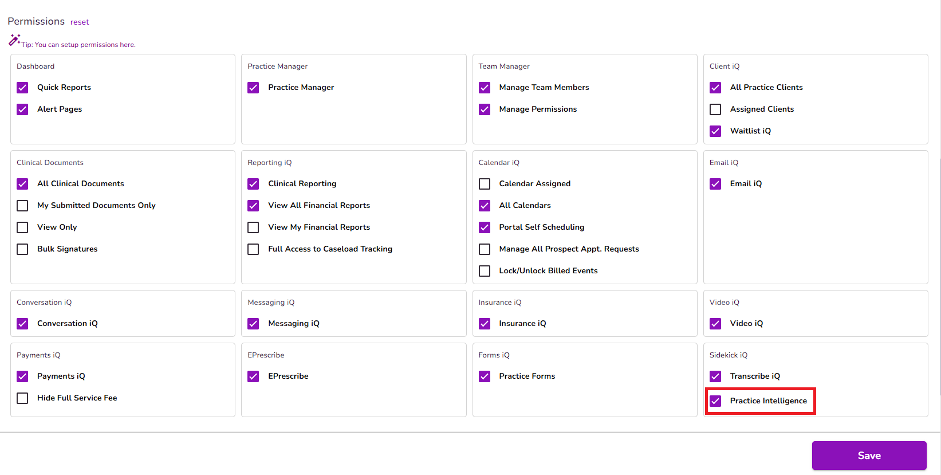Toggle the Practice Intelligence checkbox
The width and height of the screenshot is (941, 475).
point(715,401)
